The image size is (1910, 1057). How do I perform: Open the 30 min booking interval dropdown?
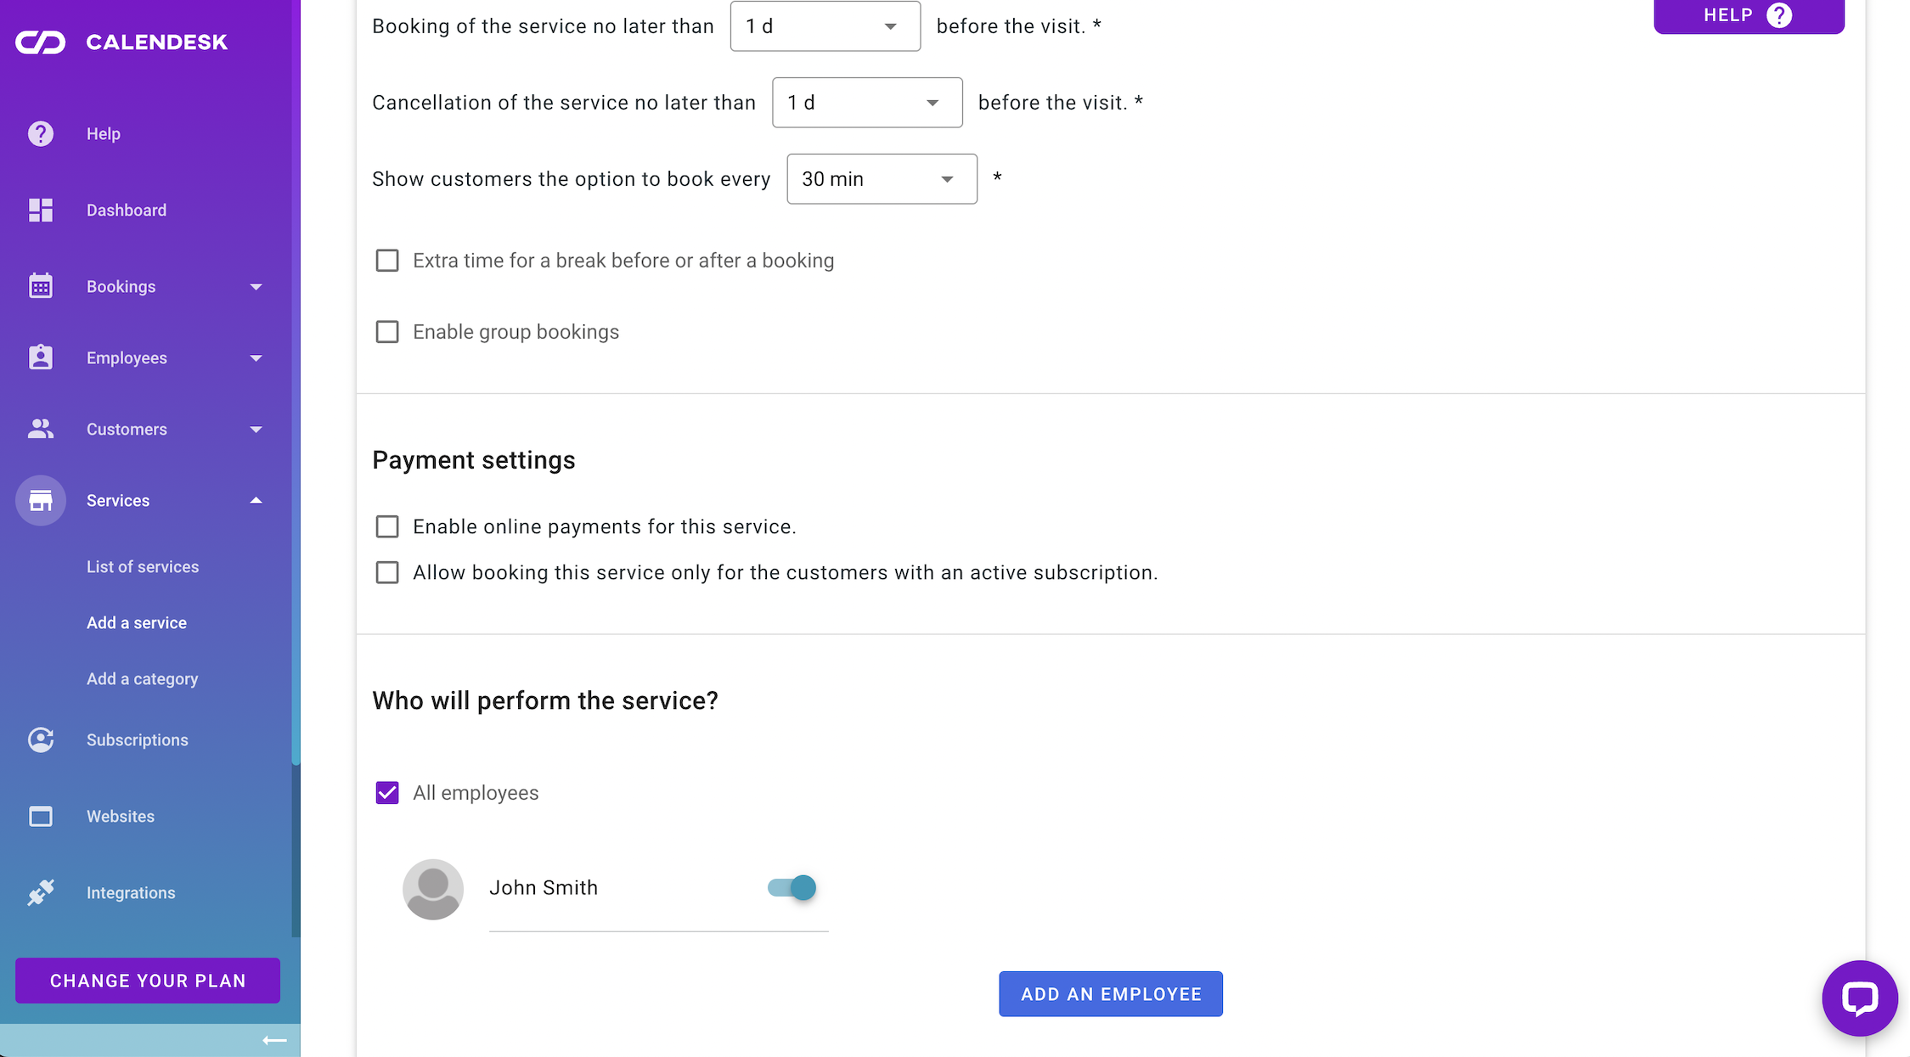(x=882, y=179)
